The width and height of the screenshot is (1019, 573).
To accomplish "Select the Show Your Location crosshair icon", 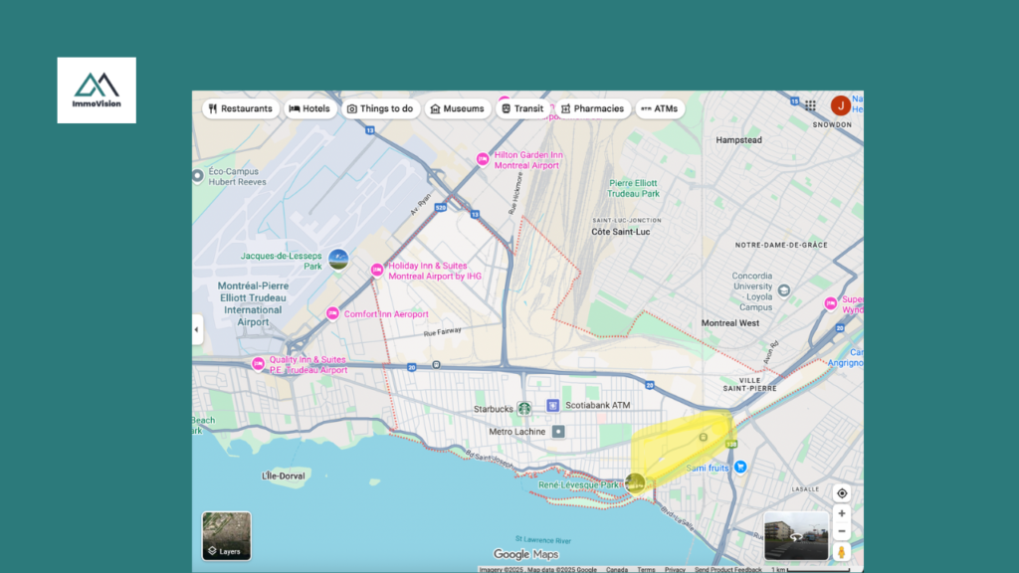I will (x=841, y=492).
